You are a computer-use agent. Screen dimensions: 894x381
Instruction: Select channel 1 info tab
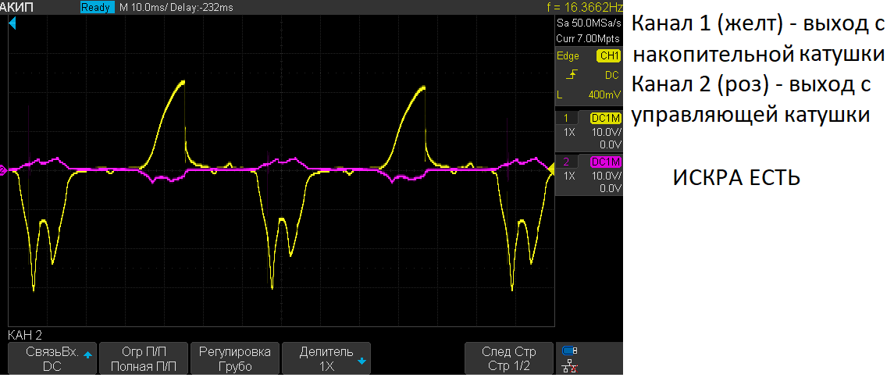coord(568,118)
